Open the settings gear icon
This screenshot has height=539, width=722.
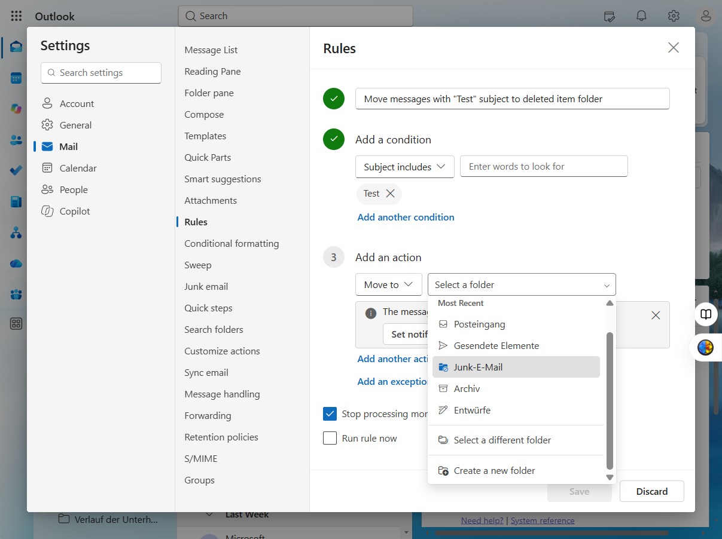coord(674,16)
